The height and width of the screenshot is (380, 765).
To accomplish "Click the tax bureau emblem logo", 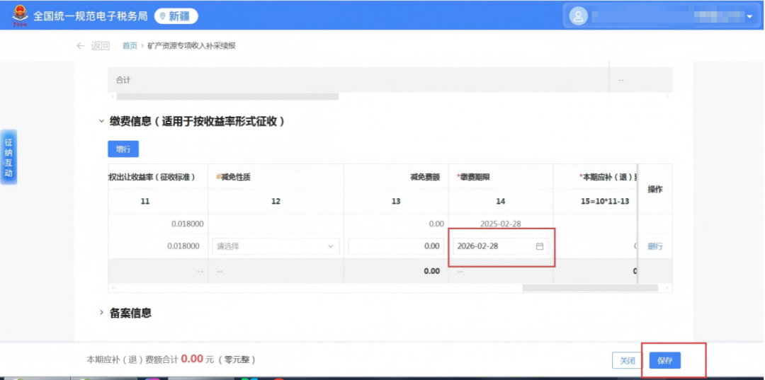I will (x=20, y=16).
